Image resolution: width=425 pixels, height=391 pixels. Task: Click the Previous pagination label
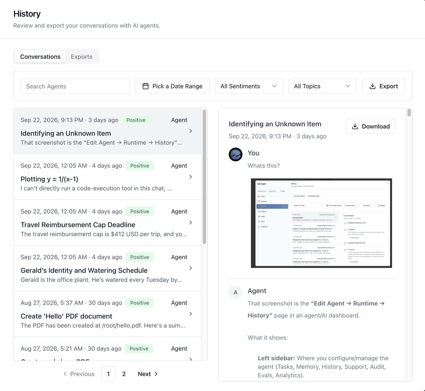click(x=82, y=374)
